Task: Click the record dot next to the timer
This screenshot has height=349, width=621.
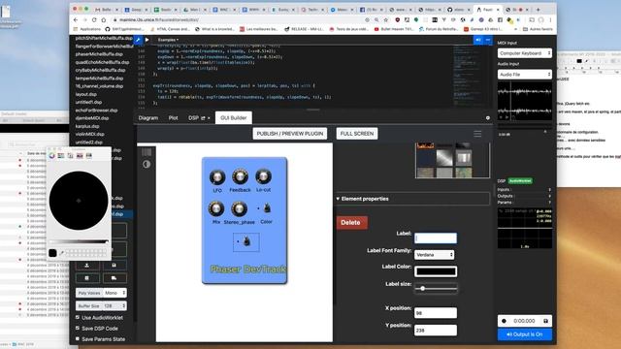Action: pyautogui.click(x=504, y=321)
